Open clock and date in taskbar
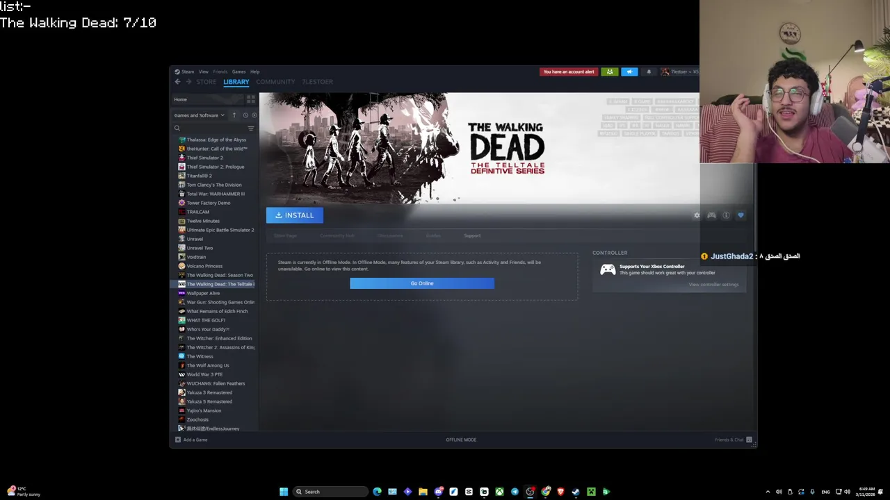This screenshot has width=890, height=500. coord(866,492)
